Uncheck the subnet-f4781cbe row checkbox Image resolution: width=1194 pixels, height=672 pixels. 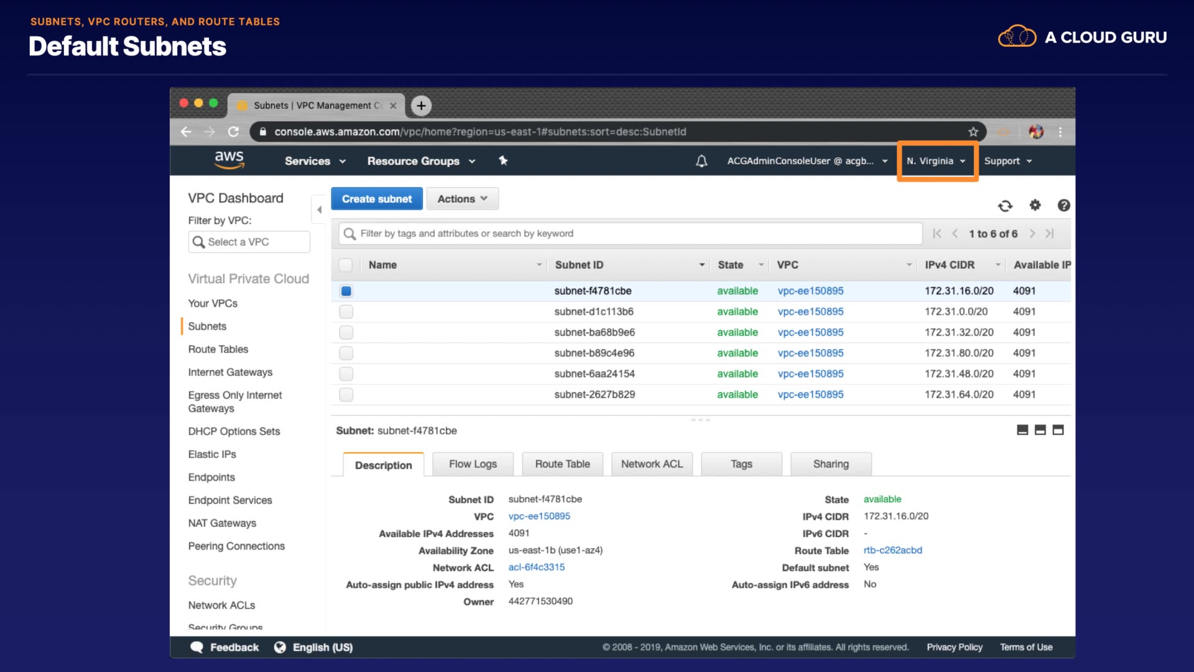[346, 291]
